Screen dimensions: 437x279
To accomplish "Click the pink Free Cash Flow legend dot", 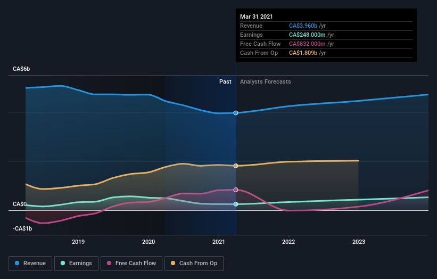I will point(109,263).
